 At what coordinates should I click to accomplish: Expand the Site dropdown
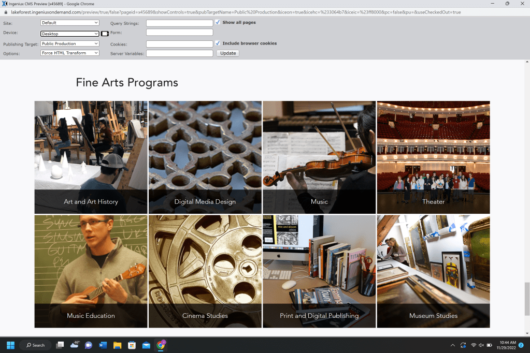coord(69,23)
